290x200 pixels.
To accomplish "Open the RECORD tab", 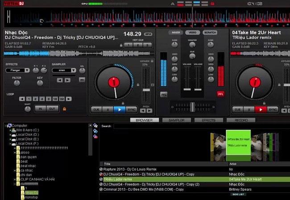I will (x=241, y=120).
